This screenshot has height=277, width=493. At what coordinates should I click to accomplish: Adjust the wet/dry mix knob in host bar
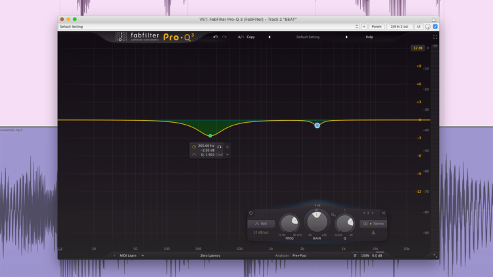(x=428, y=27)
